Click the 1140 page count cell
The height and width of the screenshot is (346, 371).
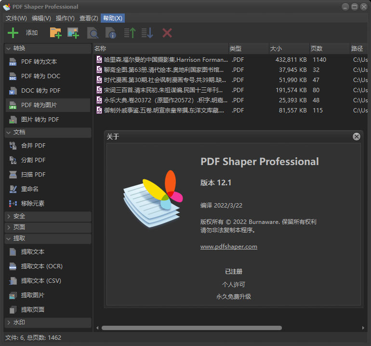pos(319,60)
